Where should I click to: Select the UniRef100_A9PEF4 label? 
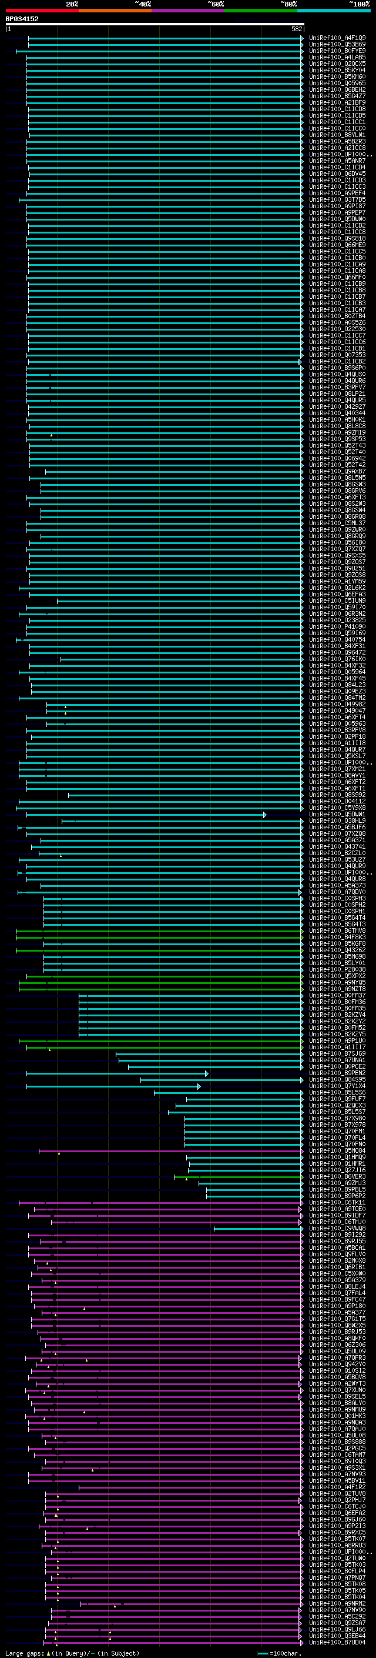[337, 193]
